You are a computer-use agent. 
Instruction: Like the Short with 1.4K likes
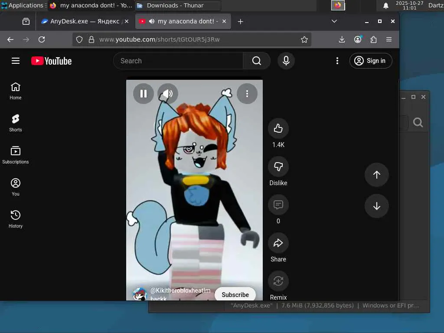click(278, 128)
